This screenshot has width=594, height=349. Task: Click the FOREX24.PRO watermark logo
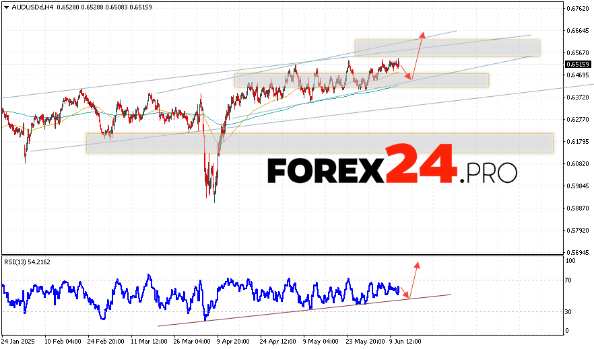click(392, 165)
